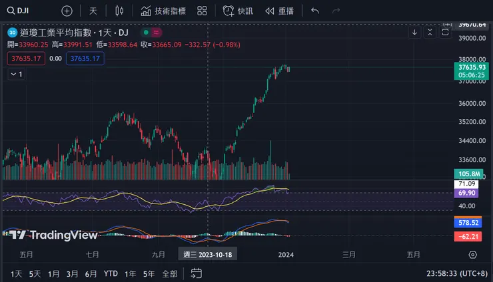Select the 全部 time range
Image resolution: width=493 pixels, height=282 pixels.
pos(170,274)
